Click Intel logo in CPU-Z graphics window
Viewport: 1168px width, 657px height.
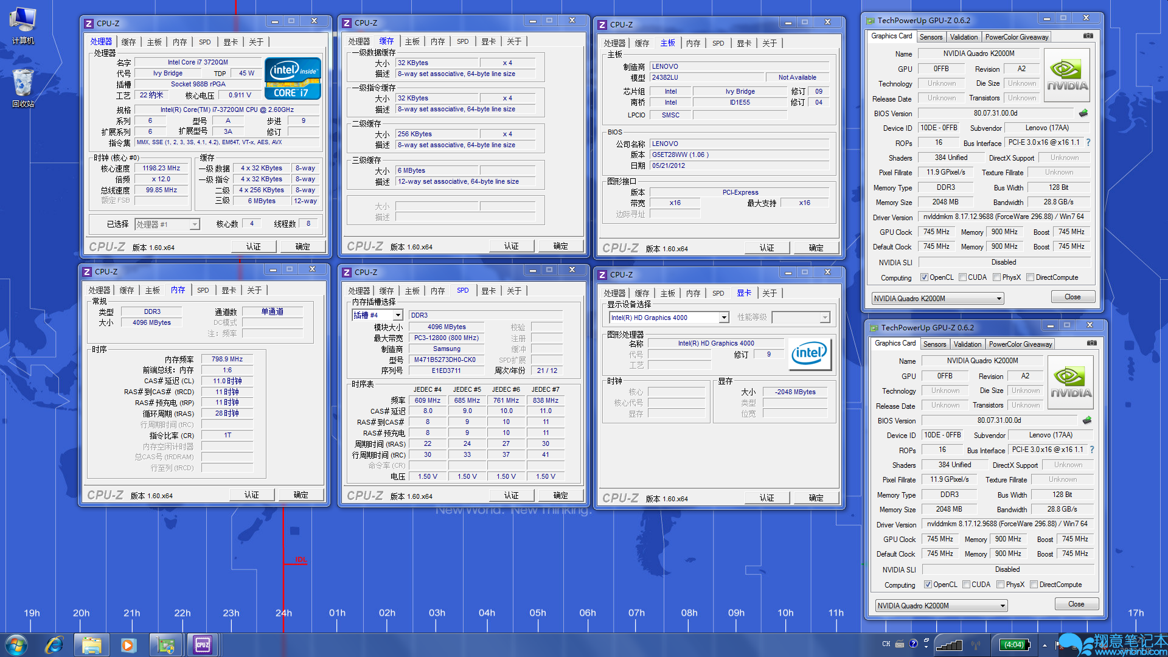809,353
